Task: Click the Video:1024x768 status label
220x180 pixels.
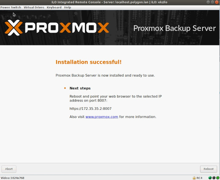Action: (x=13, y=178)
